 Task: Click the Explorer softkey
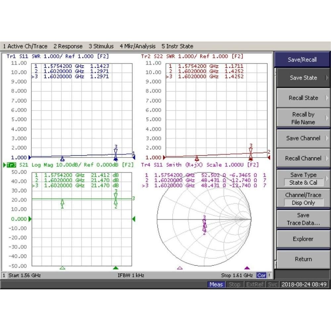[x=303, y=239]
